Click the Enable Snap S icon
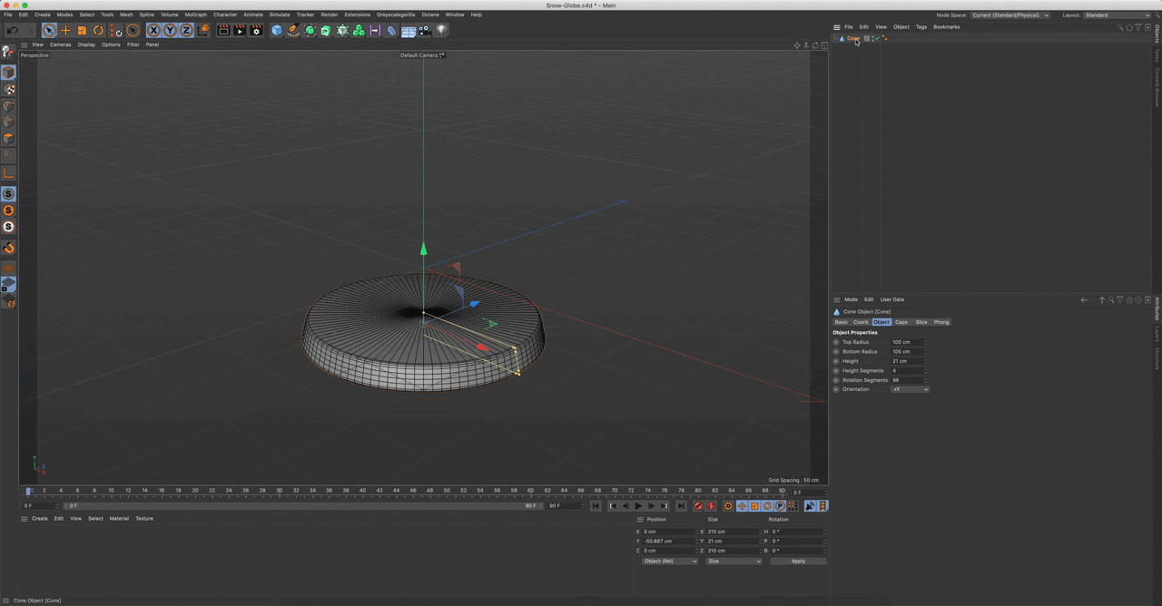Image resolution: width=1162 pixels, height=606 pixels. click(8, 194)
